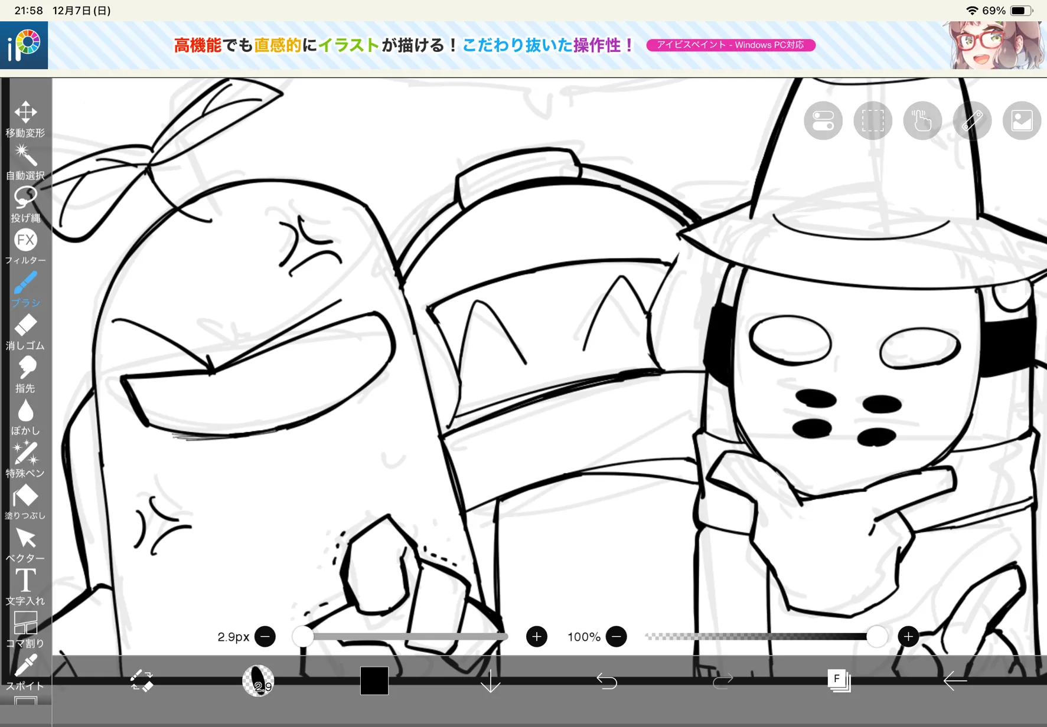Viewport: 1047px width, 727px height.
Task: Select the 自動選択 magic wand tool
Action: point(25,162)
